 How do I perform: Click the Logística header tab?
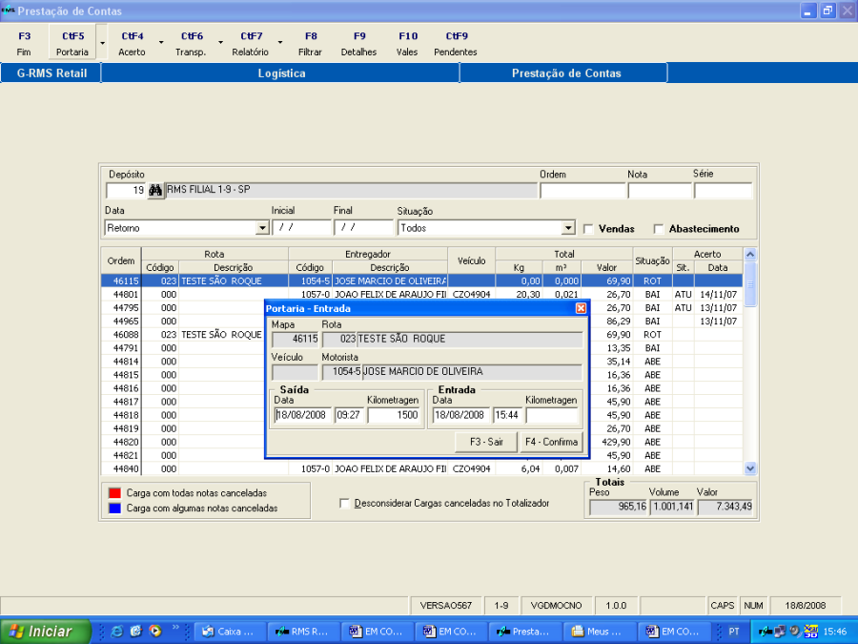280,73
